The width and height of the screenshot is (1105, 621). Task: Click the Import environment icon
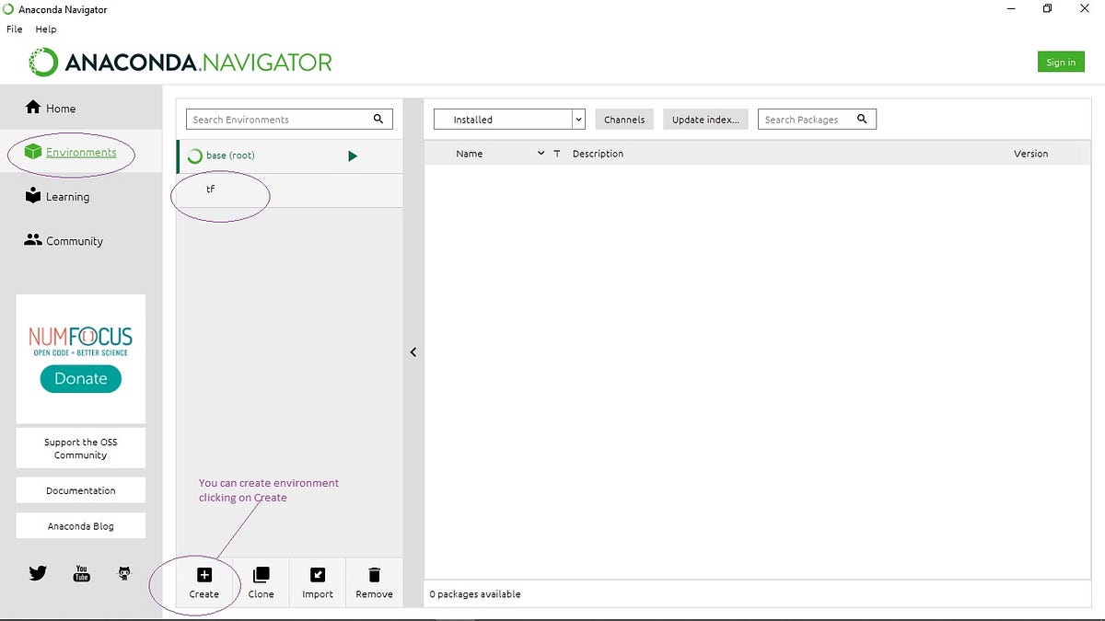point(318,575)
